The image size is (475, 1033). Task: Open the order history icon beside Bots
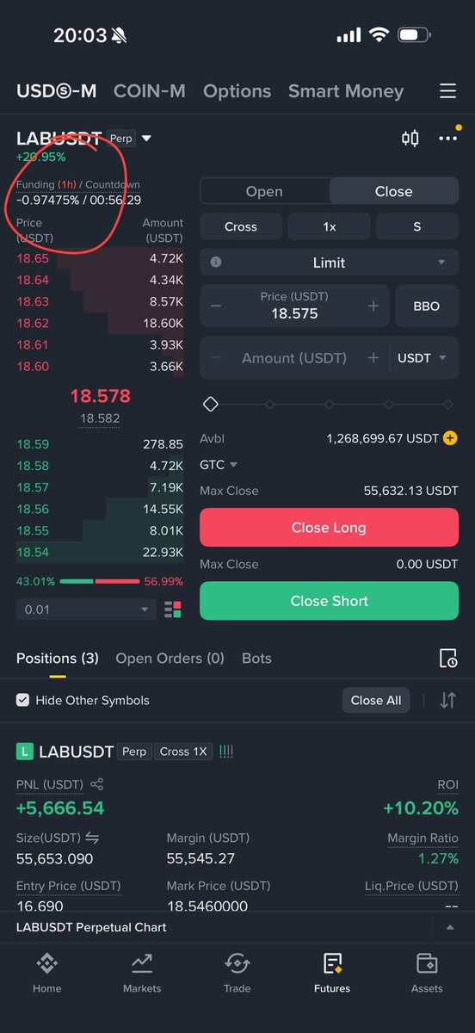coord(447,659)
